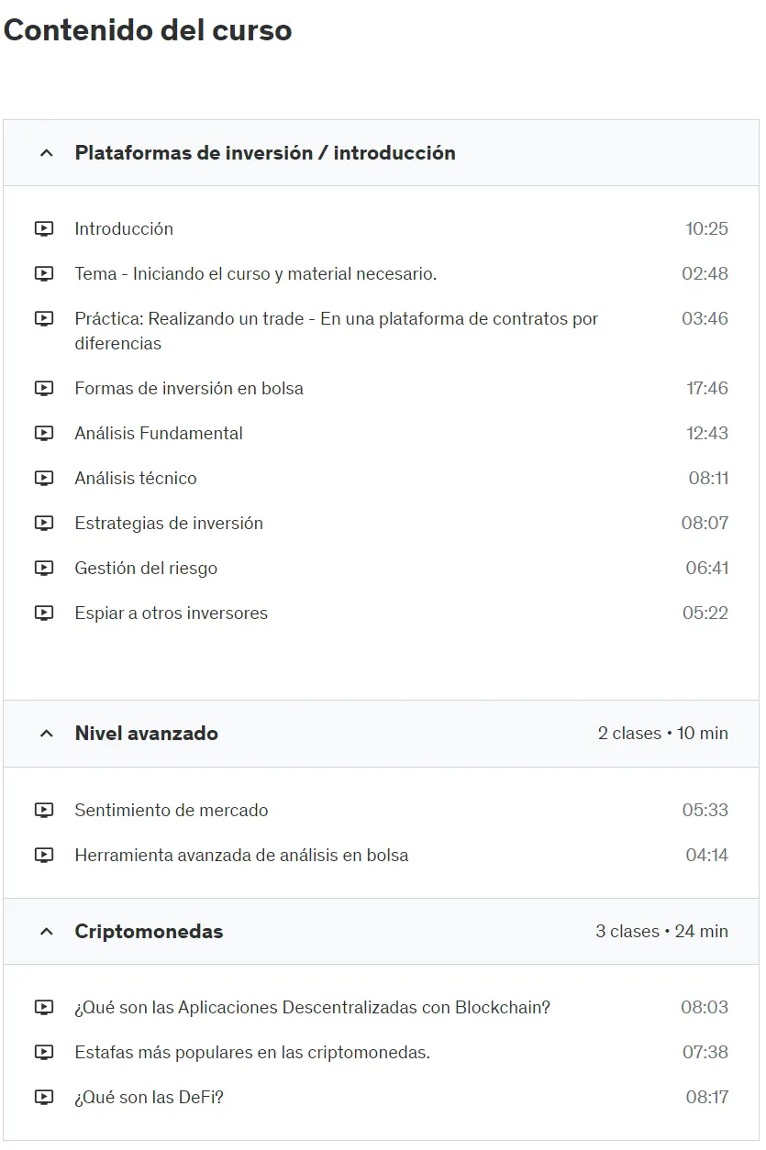Screen dimensions: 766x1150
Task: Click the 2 clases • 10 min summary
Action: tap(663, 734)
